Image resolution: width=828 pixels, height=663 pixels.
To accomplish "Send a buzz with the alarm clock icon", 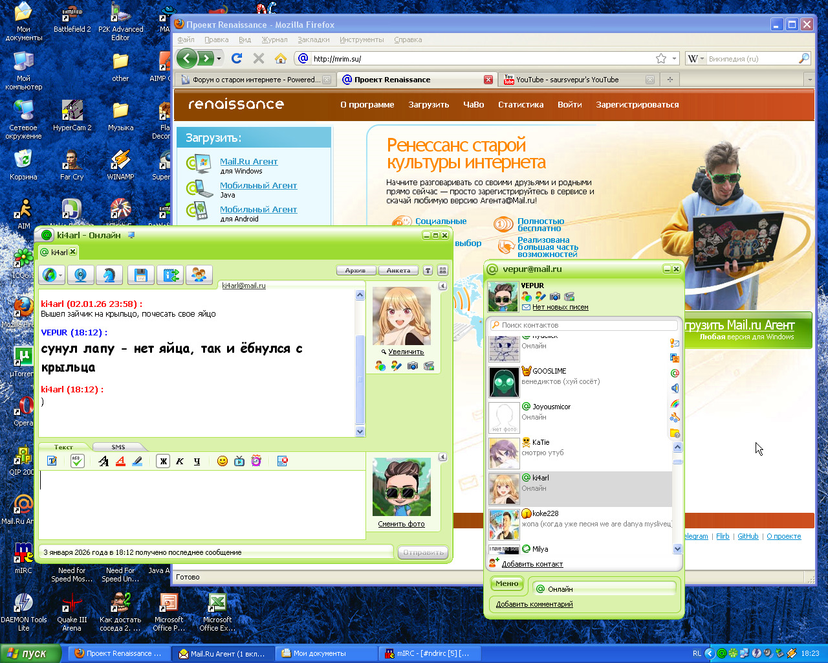I will [256, 461].
